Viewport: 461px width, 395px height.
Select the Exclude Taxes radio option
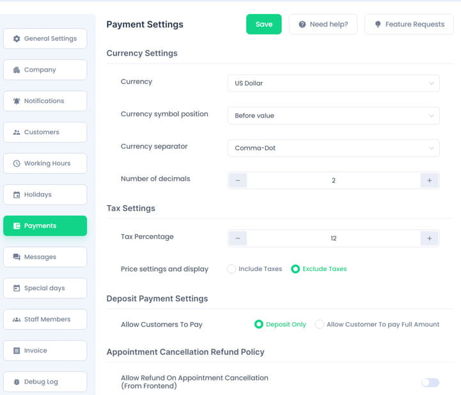295,269
